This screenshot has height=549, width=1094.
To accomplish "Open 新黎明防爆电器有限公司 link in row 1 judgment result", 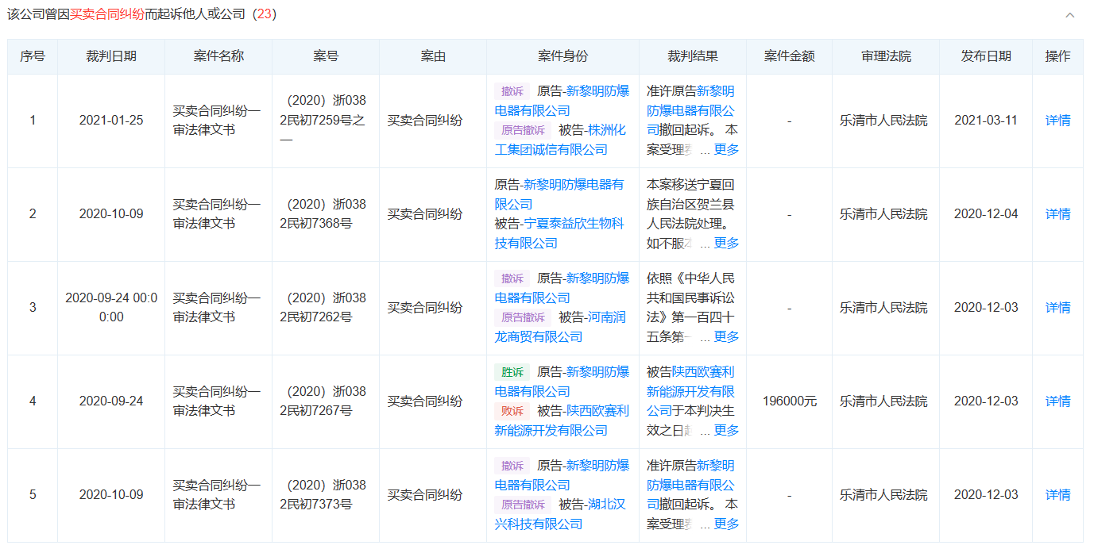I will [691, 110].
